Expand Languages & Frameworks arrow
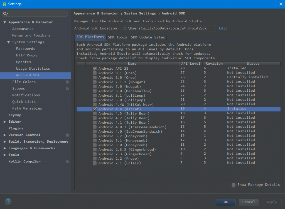Screen dimensions: 285x209 5,148
